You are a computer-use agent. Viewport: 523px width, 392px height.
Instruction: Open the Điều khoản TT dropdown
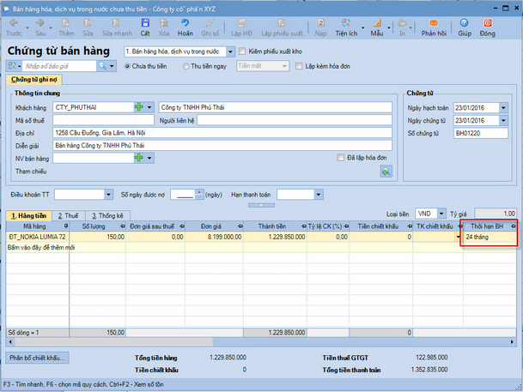pos(108,195)
